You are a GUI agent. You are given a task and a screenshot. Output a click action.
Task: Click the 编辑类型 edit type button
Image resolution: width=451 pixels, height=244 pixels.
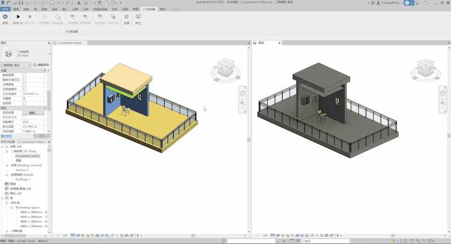click(x=41, y=65)
